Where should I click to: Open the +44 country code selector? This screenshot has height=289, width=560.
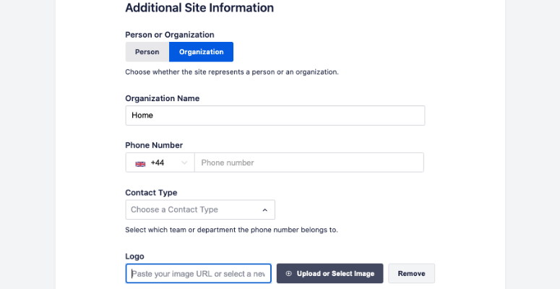(160, 163)
